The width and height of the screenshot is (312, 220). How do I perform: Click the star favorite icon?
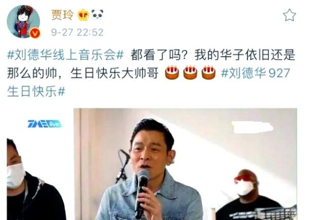coord(290,15)
